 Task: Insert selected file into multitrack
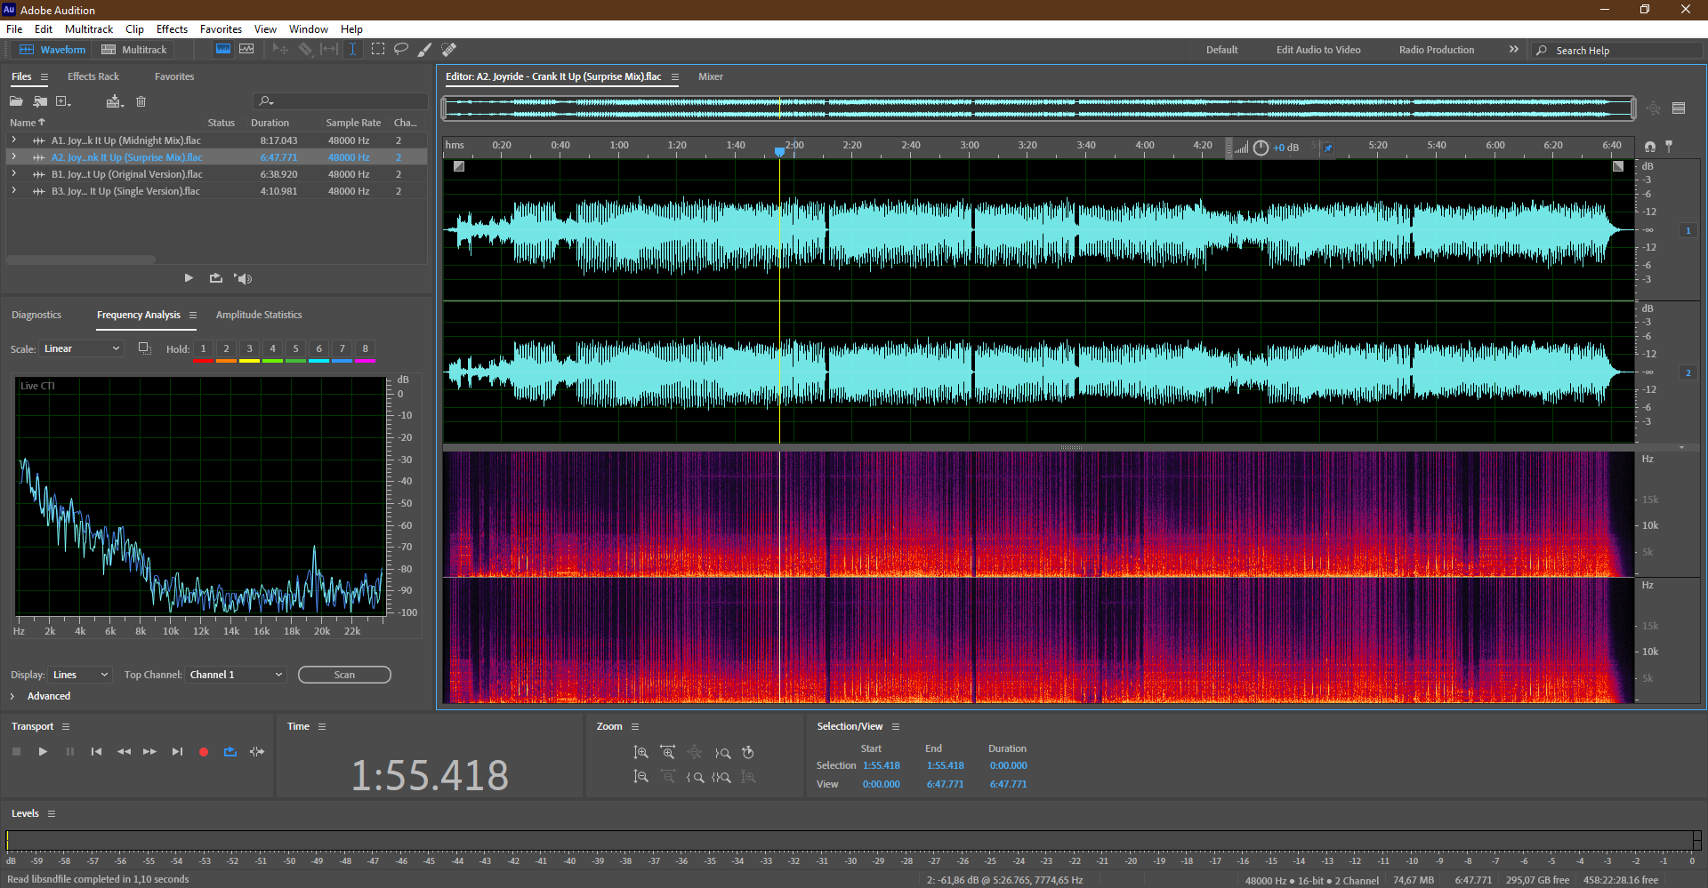tap(114, 101)
